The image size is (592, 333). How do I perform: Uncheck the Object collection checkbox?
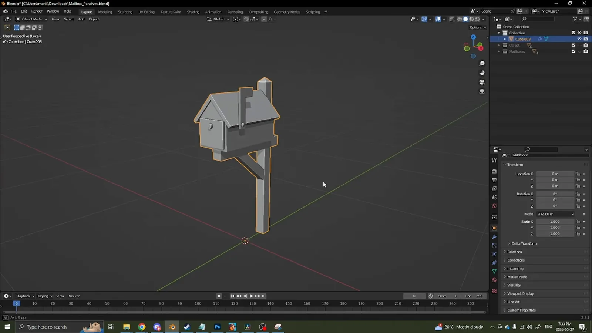[573, 45]
